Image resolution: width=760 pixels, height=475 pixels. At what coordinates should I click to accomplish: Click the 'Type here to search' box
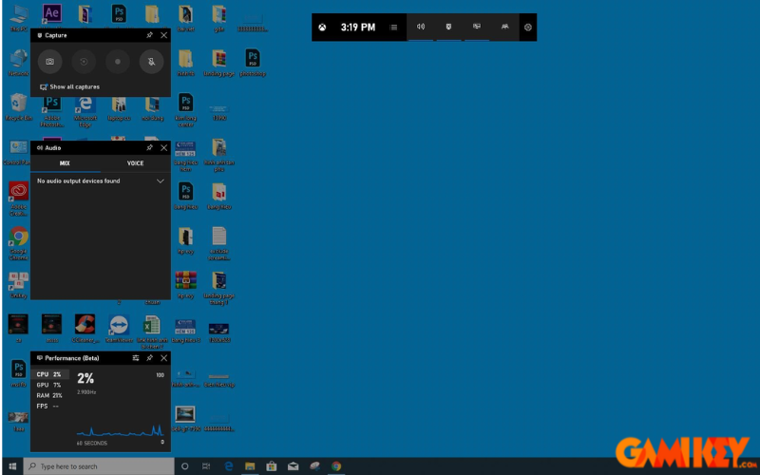coord(99,466)
